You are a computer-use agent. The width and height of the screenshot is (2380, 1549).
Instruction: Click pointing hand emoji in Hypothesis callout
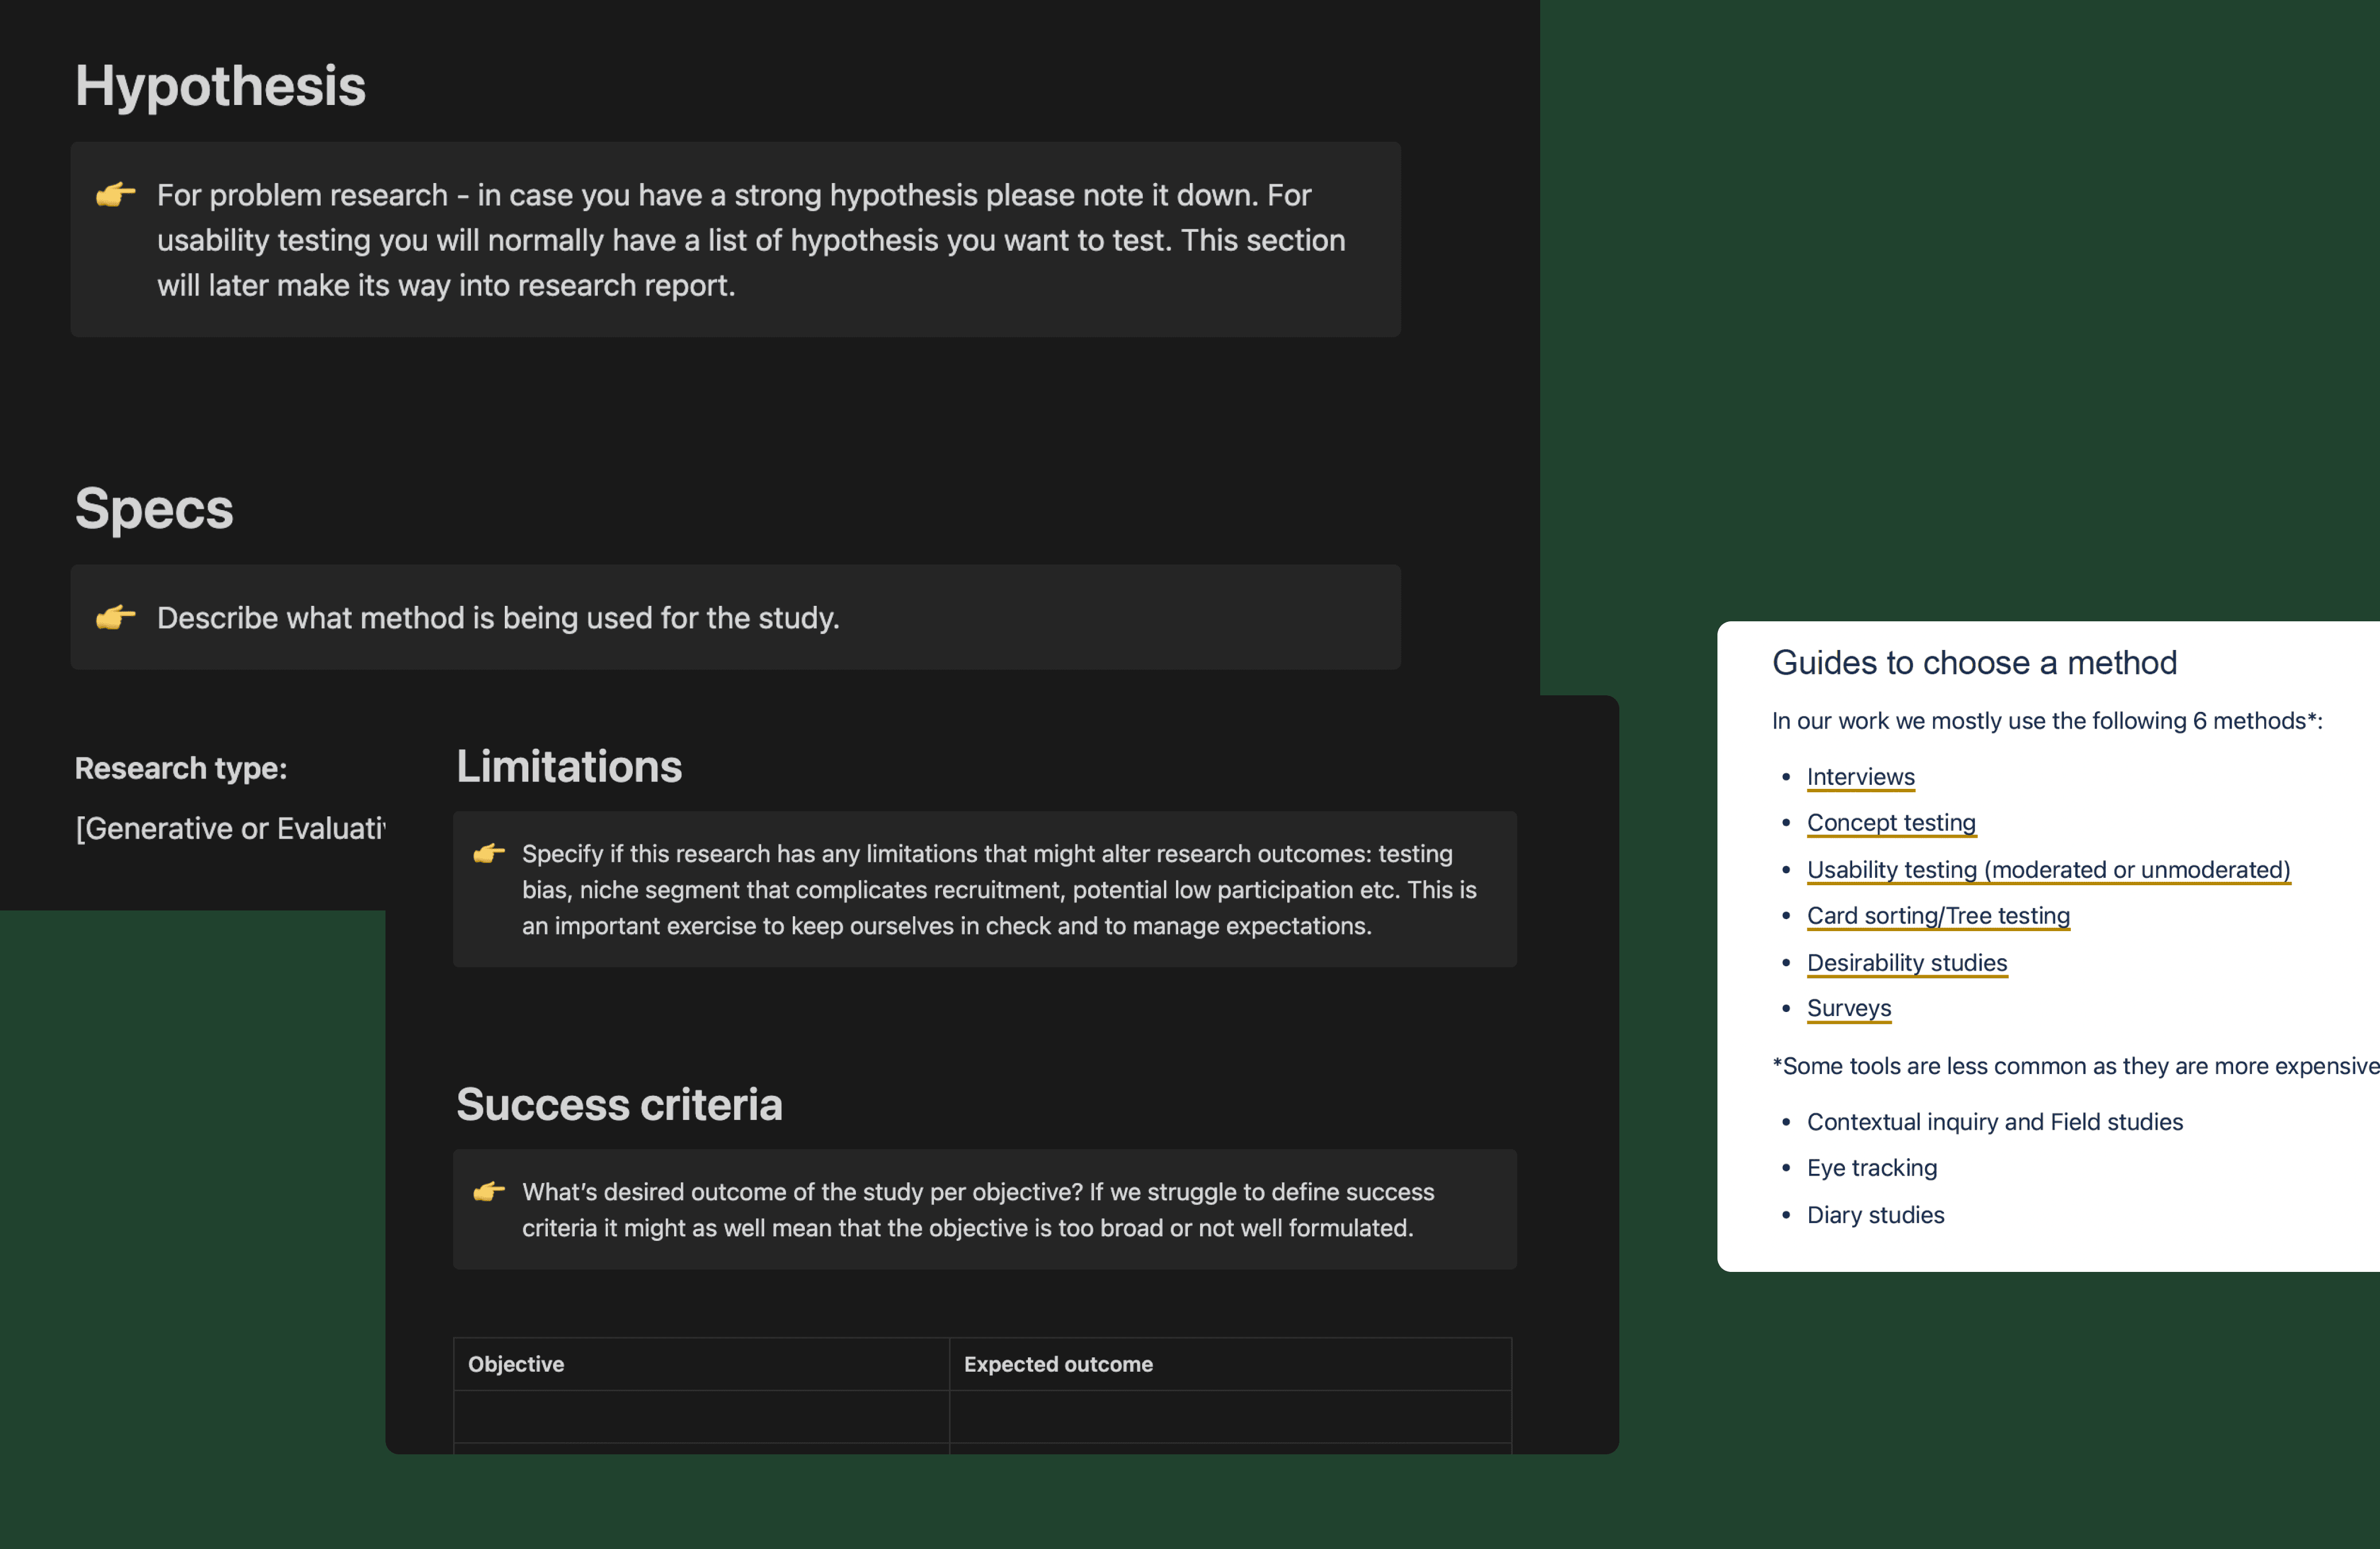115,194
